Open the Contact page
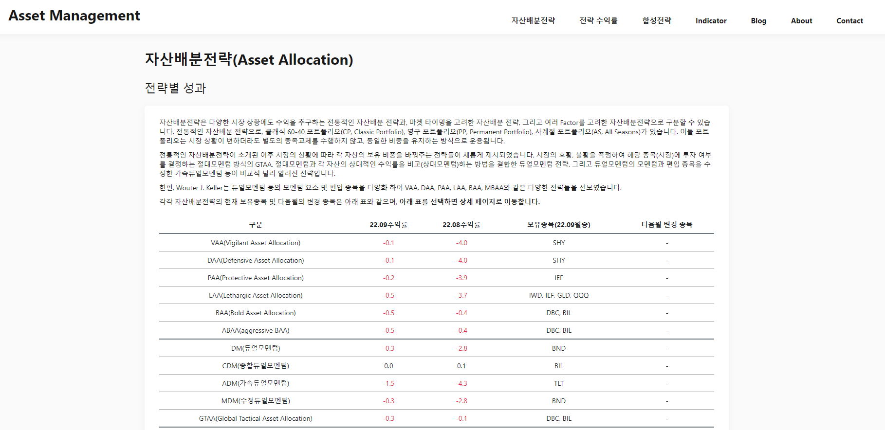The height and width of the screenshot is (430, 885). coord(849,20)
